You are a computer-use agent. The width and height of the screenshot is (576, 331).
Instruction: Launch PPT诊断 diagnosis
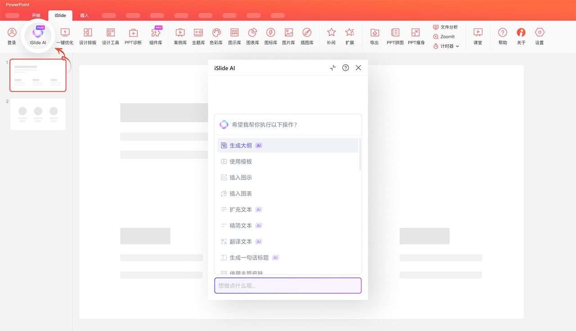tap(133, 36)
